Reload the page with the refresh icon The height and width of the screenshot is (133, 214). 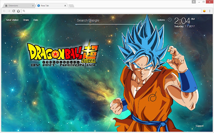(14, 11)
